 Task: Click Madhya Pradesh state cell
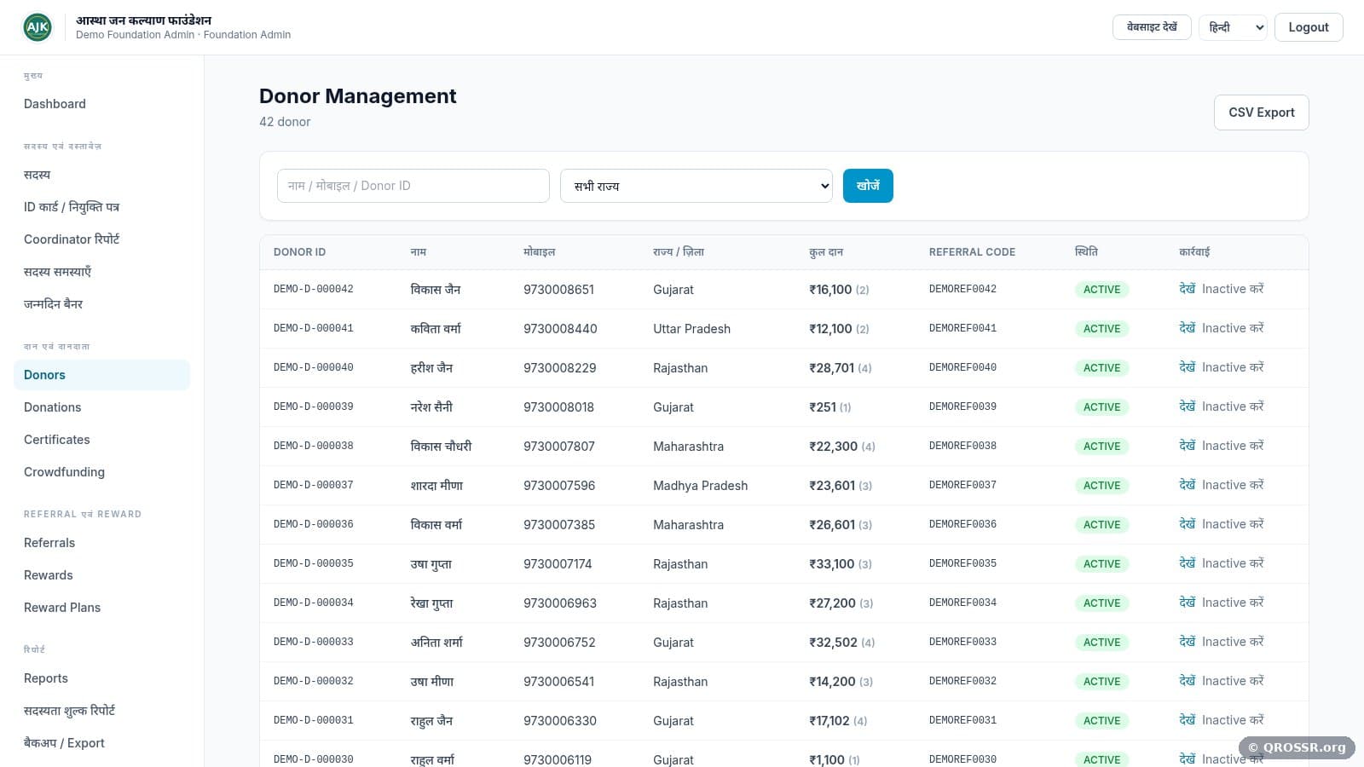coord(700,486)
